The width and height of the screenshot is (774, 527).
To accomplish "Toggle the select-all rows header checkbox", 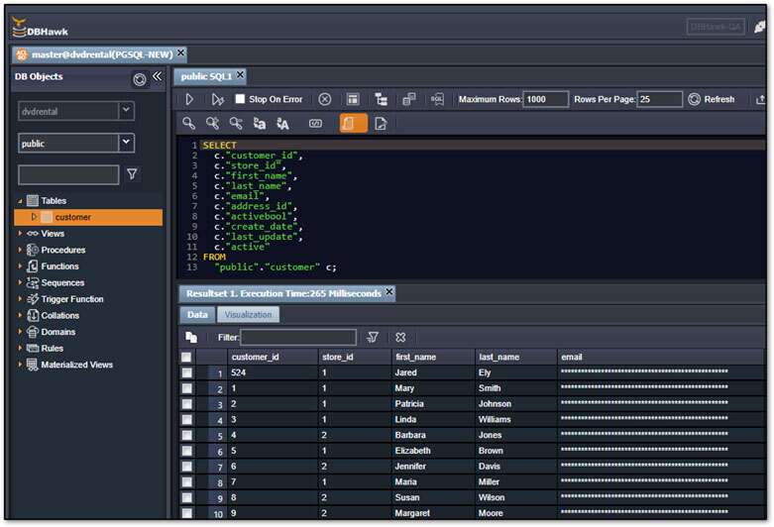I will [186, 357].
